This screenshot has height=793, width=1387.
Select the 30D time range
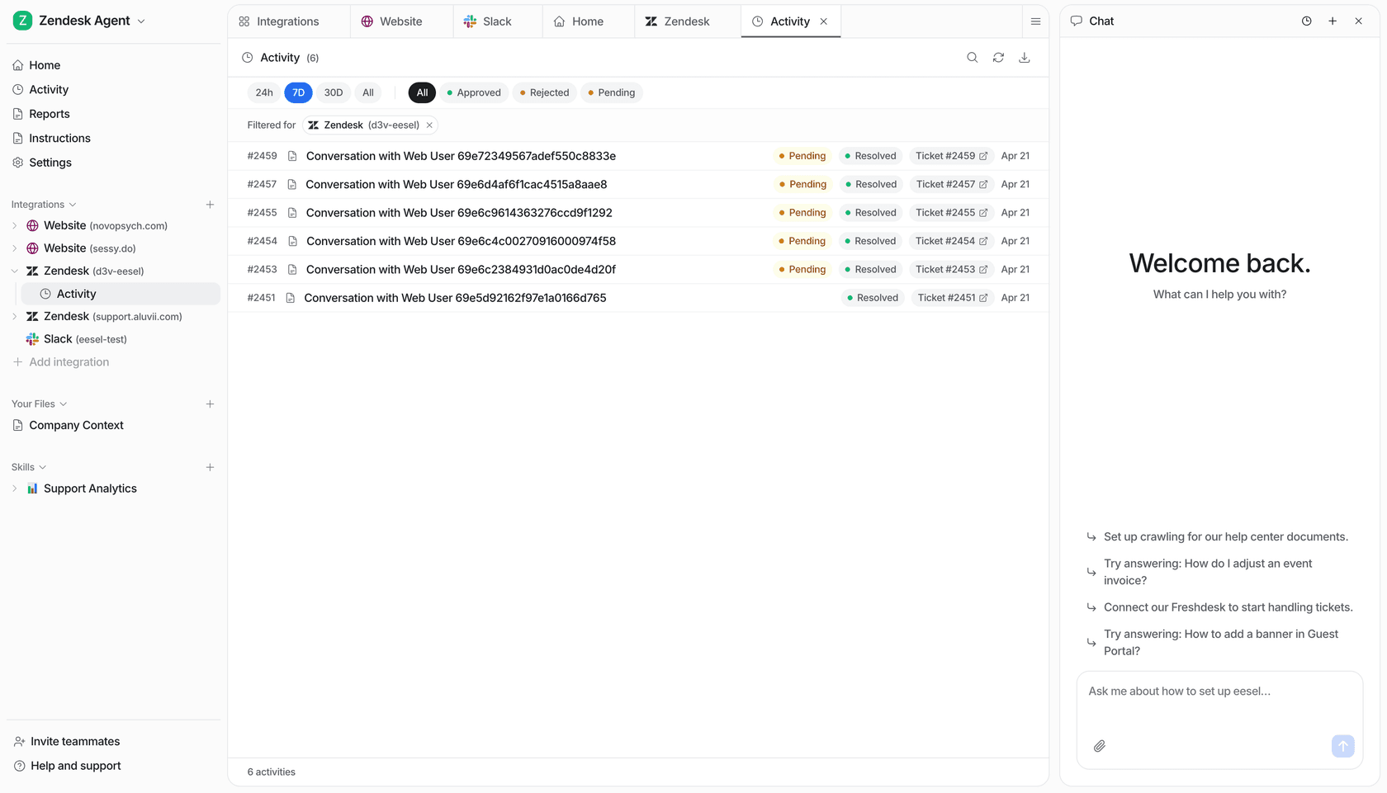coord(333,92)
